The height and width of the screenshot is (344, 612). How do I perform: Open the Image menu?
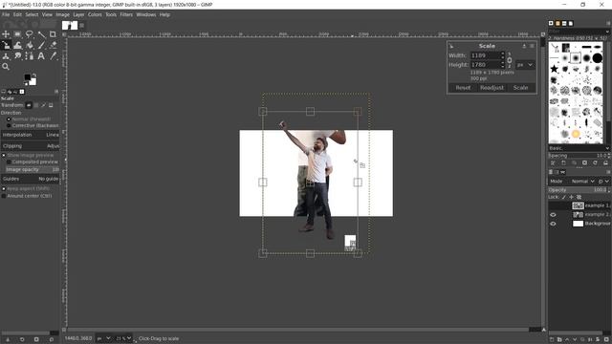62,15
